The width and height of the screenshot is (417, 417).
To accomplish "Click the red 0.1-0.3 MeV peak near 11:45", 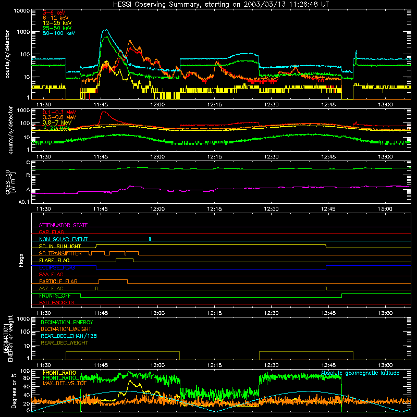I will pos(103,112).
